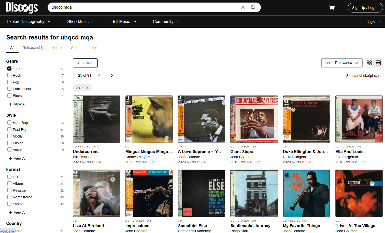Open the Live At Birdland cover

coord(97,193)
